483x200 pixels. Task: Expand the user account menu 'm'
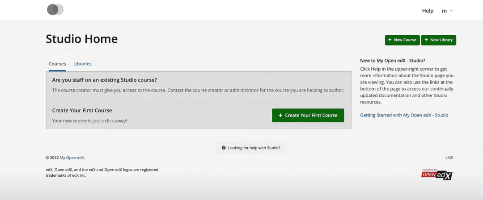click(x=447, y=11)
